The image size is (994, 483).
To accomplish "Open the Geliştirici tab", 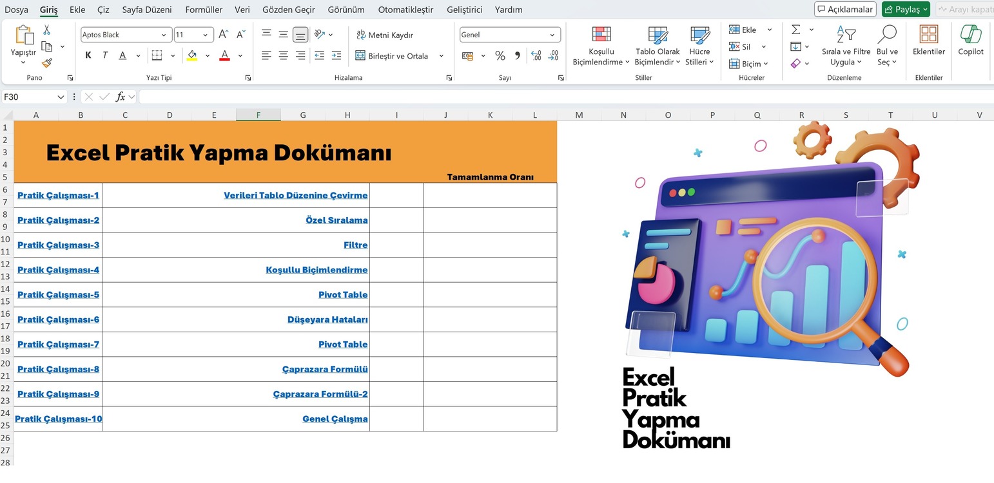I will point(464,10).
